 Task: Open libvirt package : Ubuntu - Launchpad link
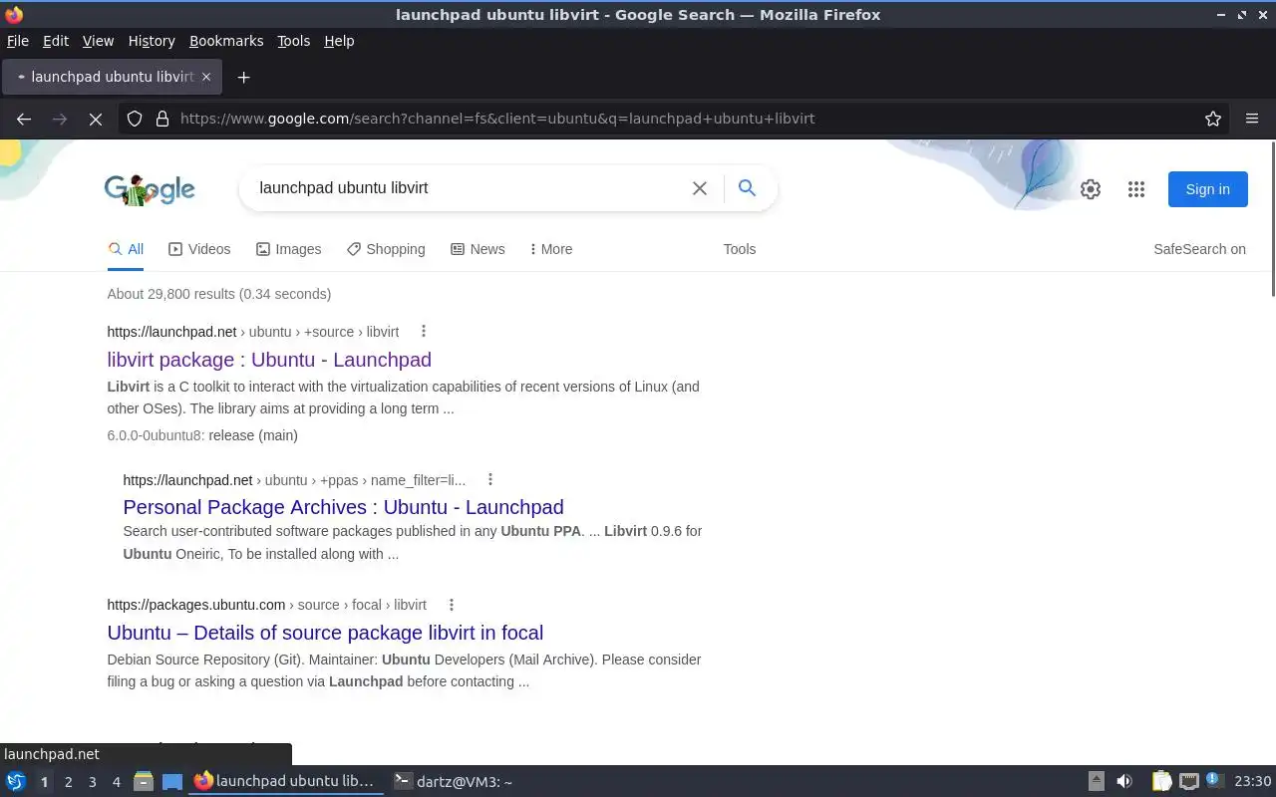tap(269, 360)
